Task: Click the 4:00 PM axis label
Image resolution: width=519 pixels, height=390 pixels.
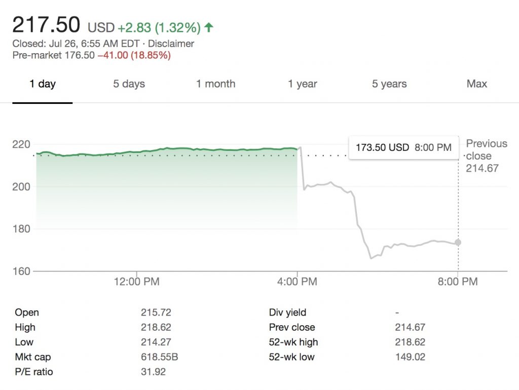Action: point(298,282)
